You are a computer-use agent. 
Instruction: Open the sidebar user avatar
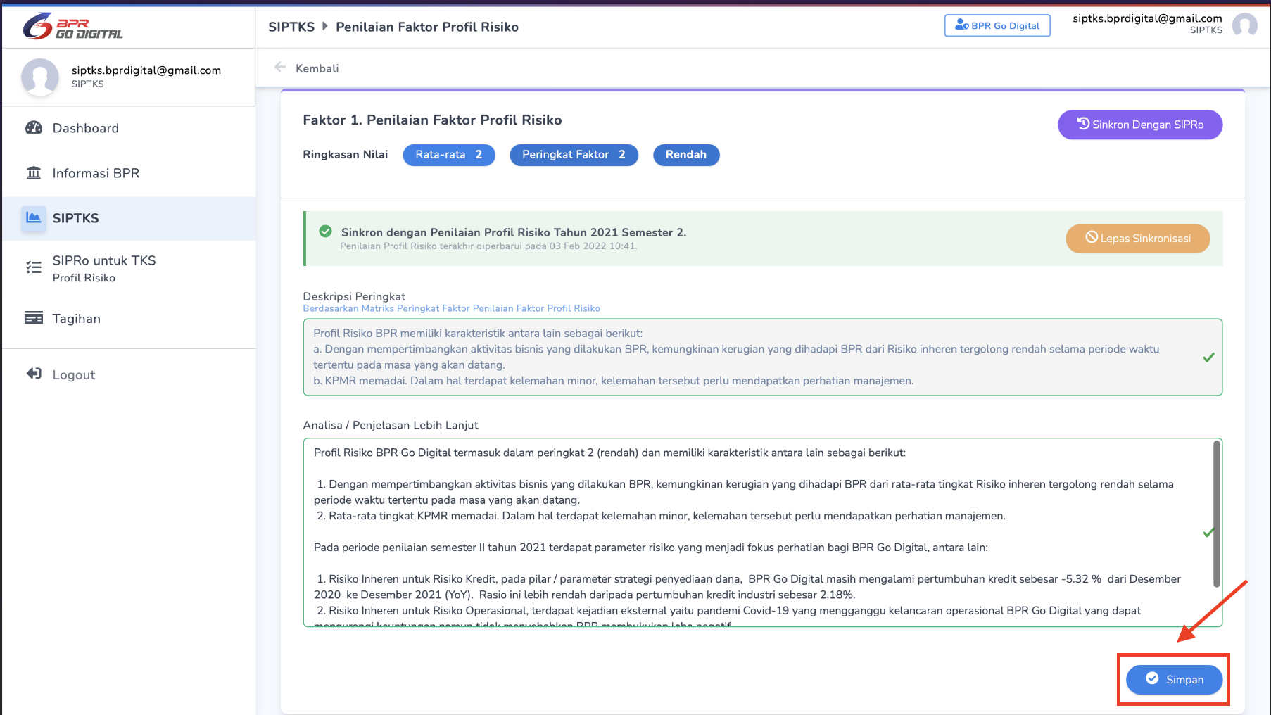click(x=40, y=77)
